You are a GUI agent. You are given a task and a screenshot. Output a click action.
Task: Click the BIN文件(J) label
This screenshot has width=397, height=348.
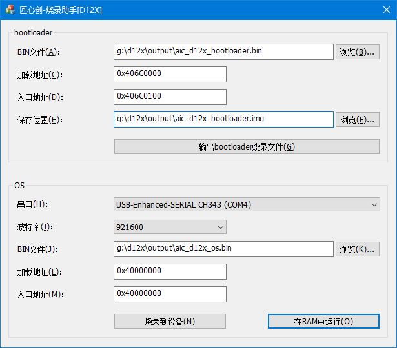pos(37,249)
